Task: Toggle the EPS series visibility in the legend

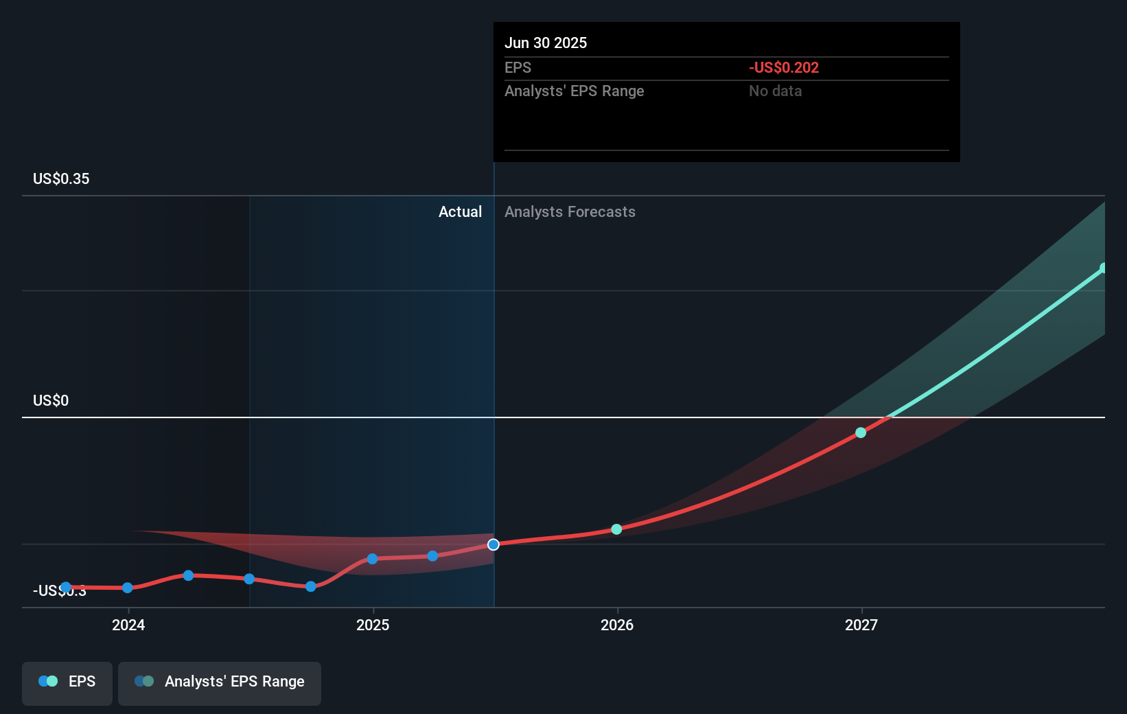Action: click(67, 682)
